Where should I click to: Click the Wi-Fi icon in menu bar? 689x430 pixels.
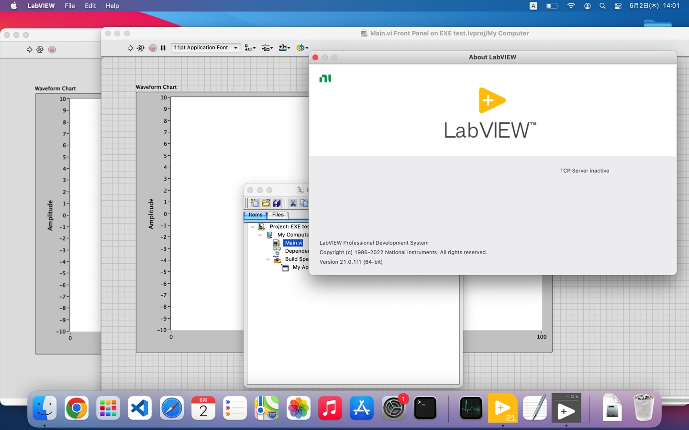point(571,6)
